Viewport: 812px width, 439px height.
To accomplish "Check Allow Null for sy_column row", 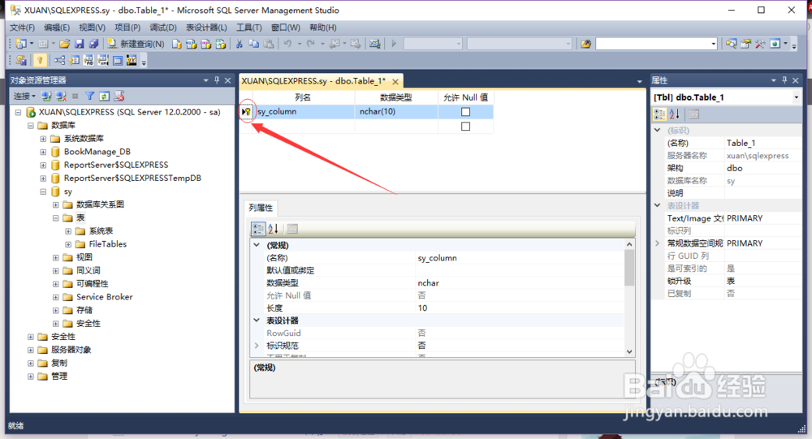I will [x=465, y=112].
